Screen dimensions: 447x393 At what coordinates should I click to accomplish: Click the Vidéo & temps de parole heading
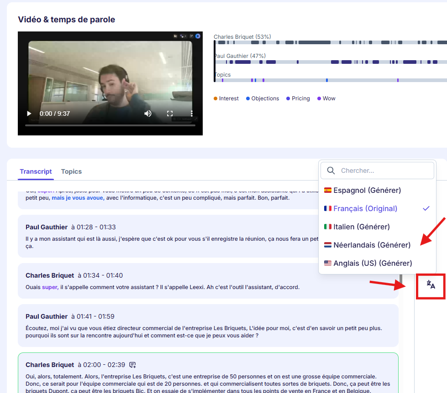coord(66,19)
